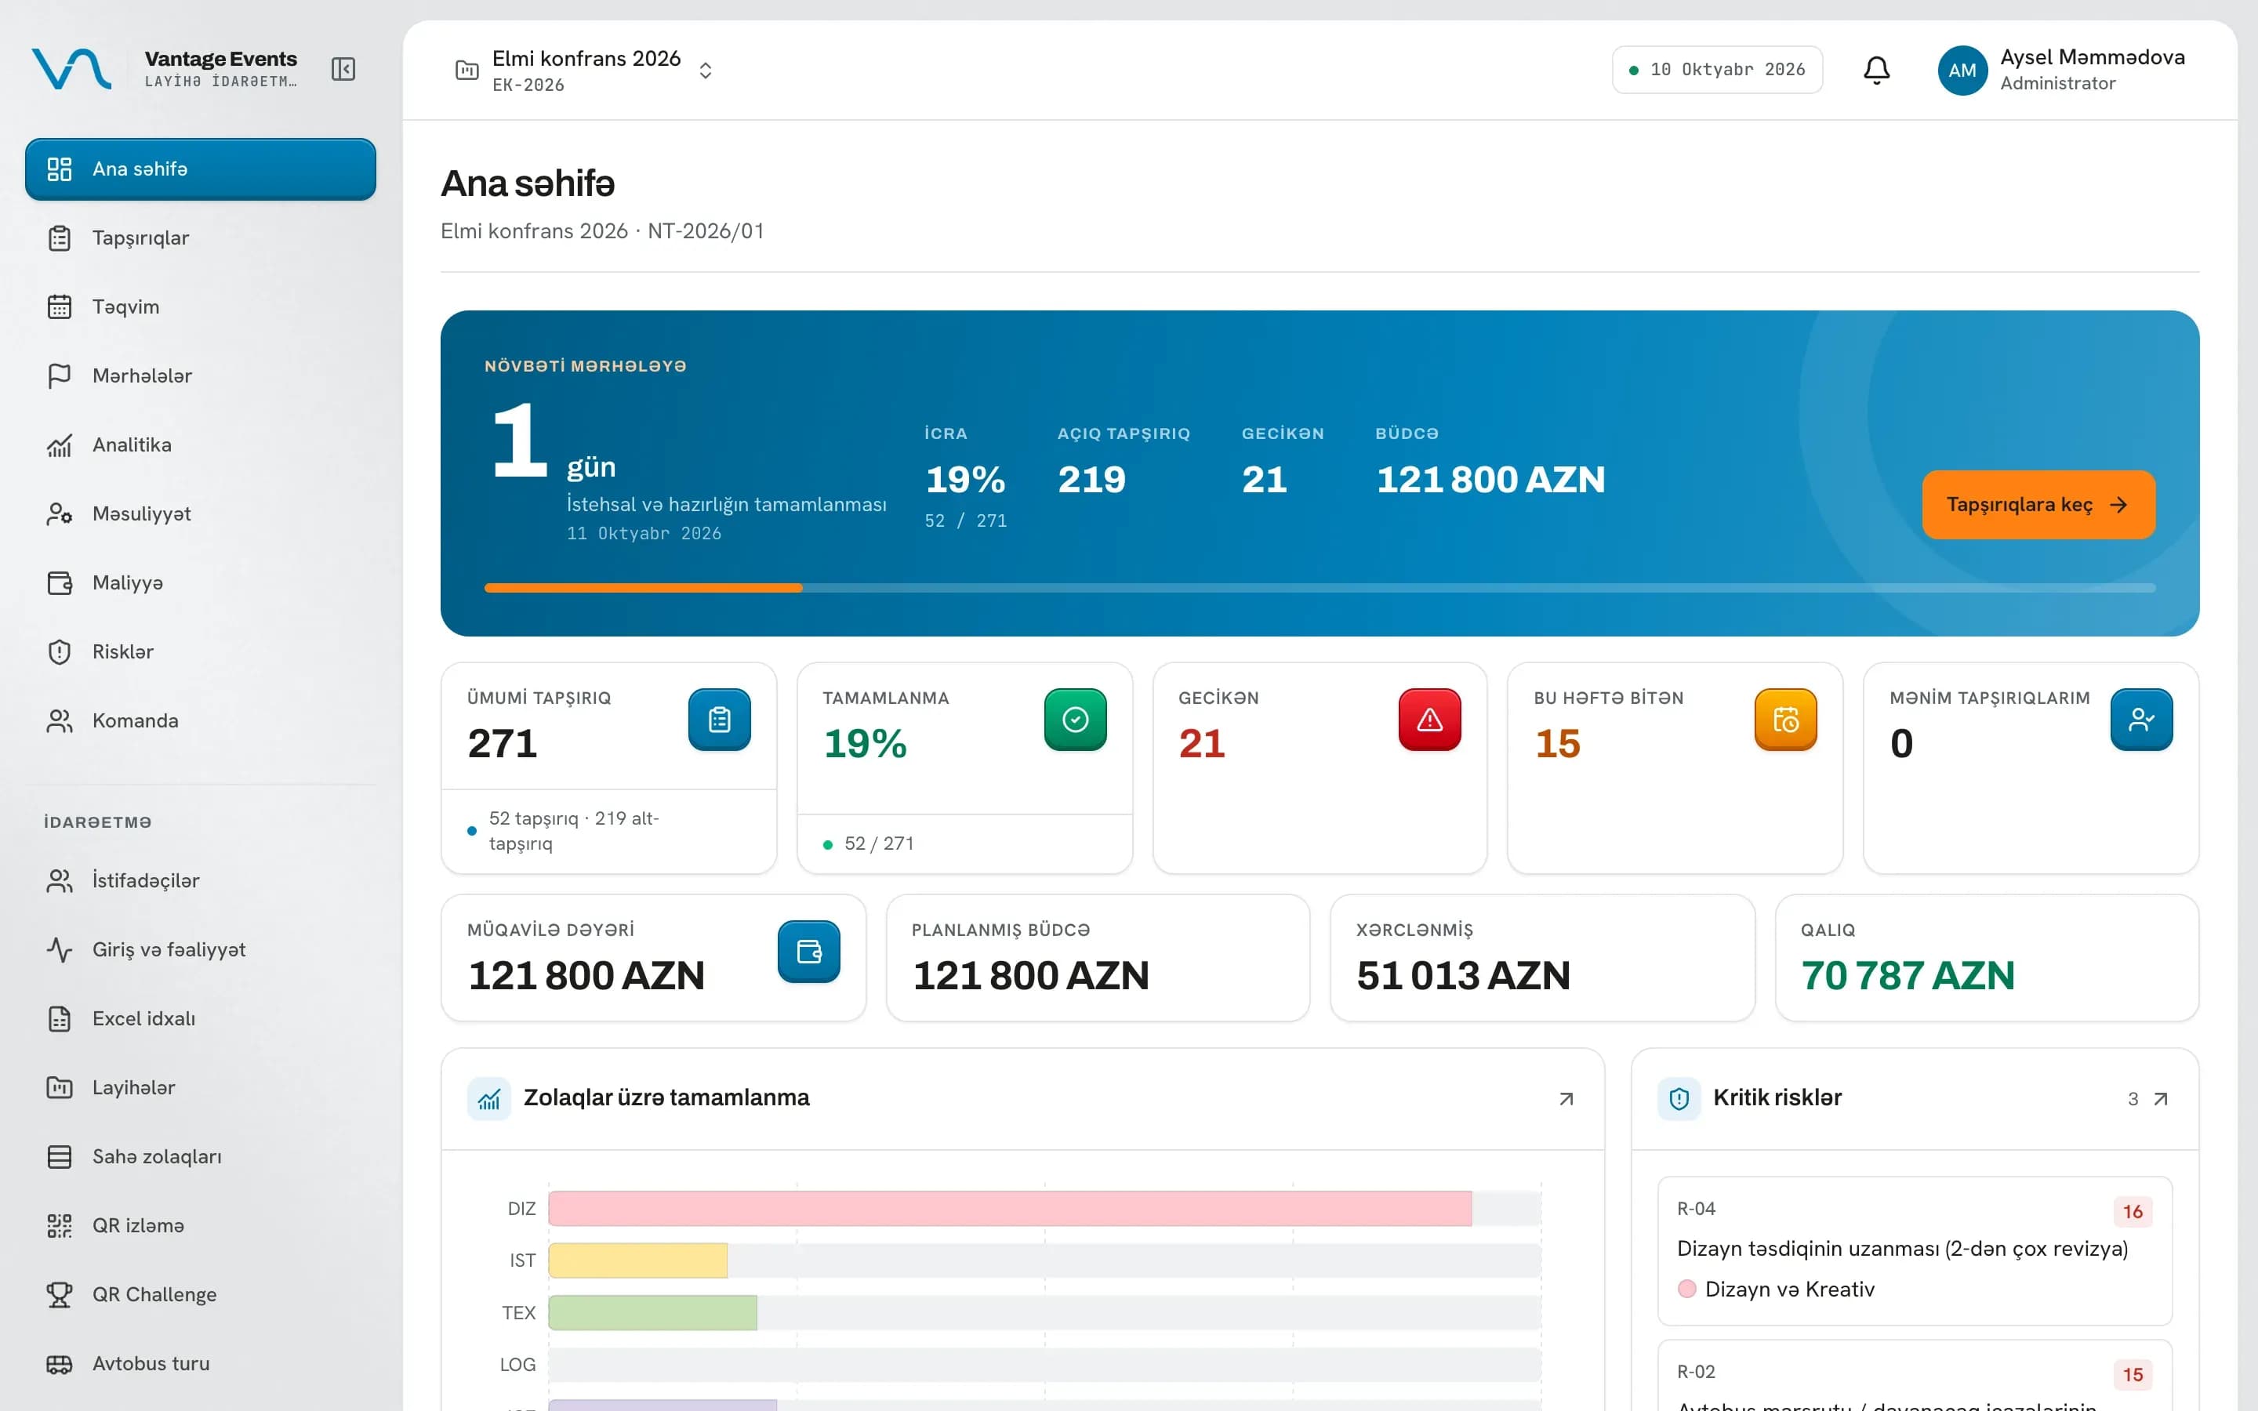Click the 16 risk score badge on R-04

2132,1211
